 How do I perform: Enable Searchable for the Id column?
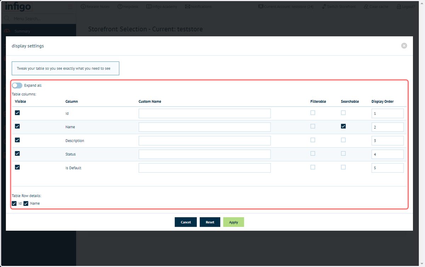pyautogui.click(x=343, y=113)
